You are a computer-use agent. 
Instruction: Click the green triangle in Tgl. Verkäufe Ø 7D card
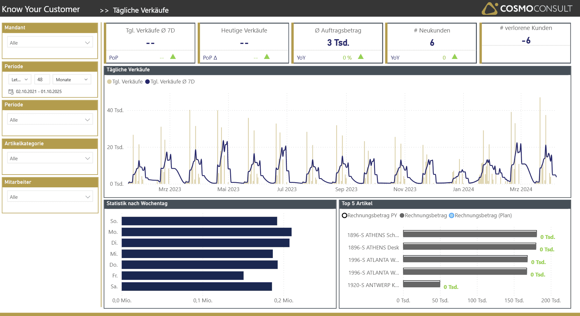tap(173, 57)
